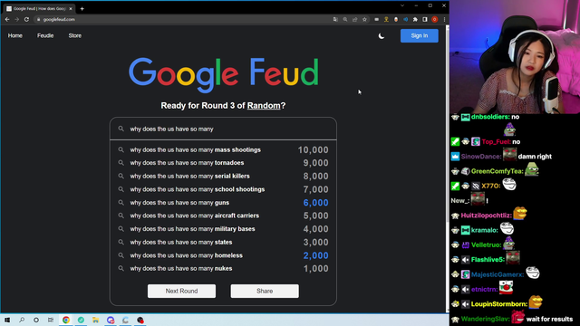Click the zoom magnifier icon in address bar
This screenshot has width=580, height=326.
pyautogui.click(x=345, y=20)
